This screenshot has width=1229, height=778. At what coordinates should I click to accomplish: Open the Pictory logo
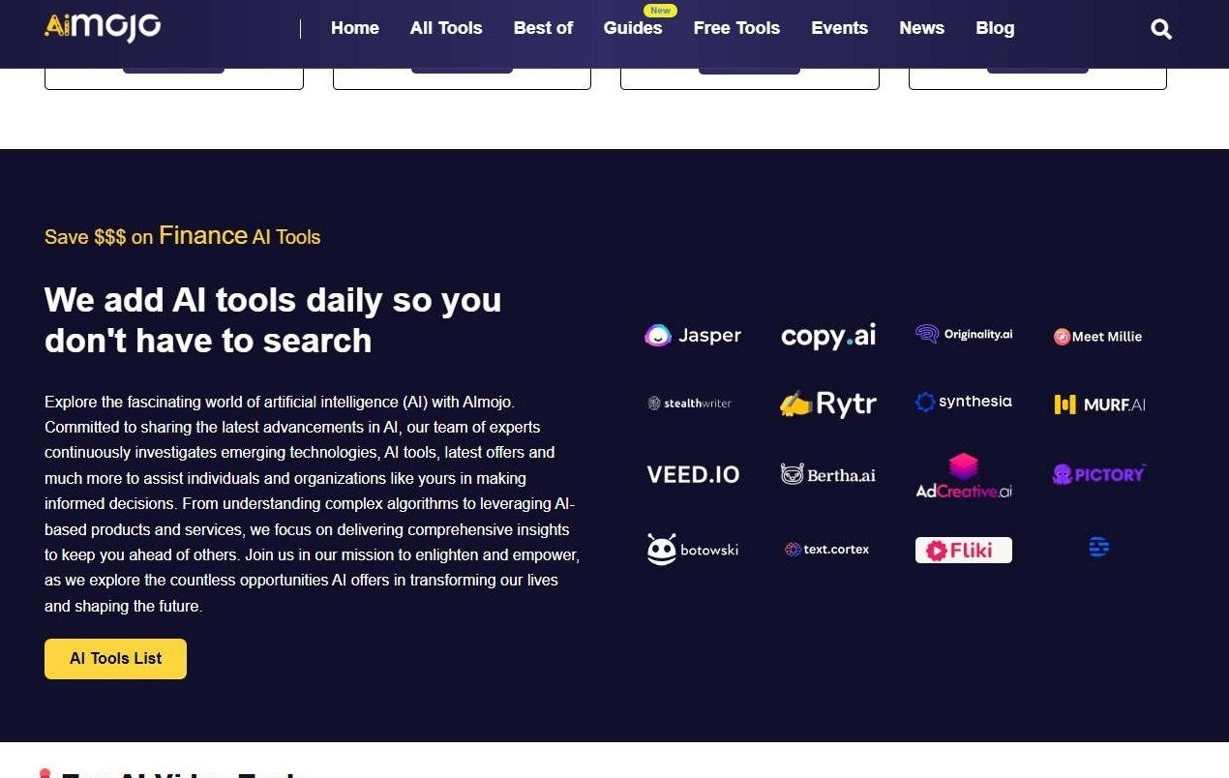pos(1098,473)
